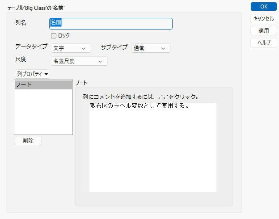Open the データタイプ dropdown showing 文字
The height and width of the screenshot is (219, 279).
[x=71, y=48]
